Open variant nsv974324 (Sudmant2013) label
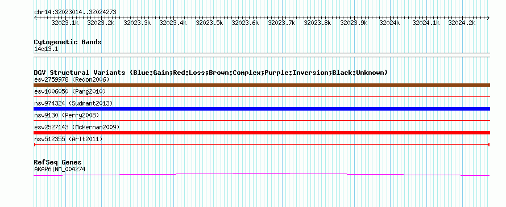 pyautogui.click(x=73, y=103)
